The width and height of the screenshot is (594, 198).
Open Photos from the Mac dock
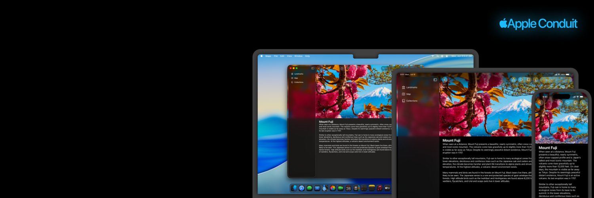[x=333, y=188]
